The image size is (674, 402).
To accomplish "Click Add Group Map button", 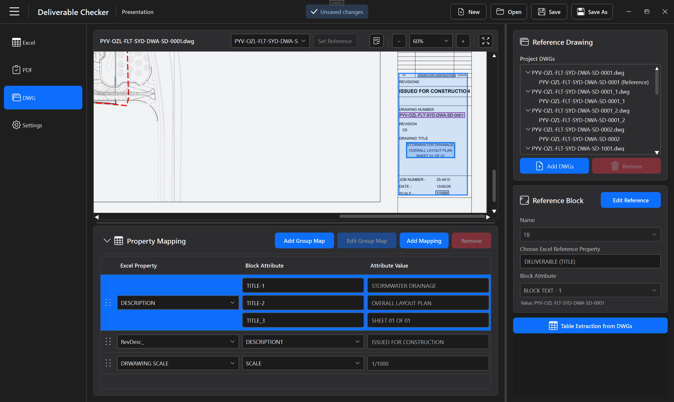I will click(x=304, y=240).
